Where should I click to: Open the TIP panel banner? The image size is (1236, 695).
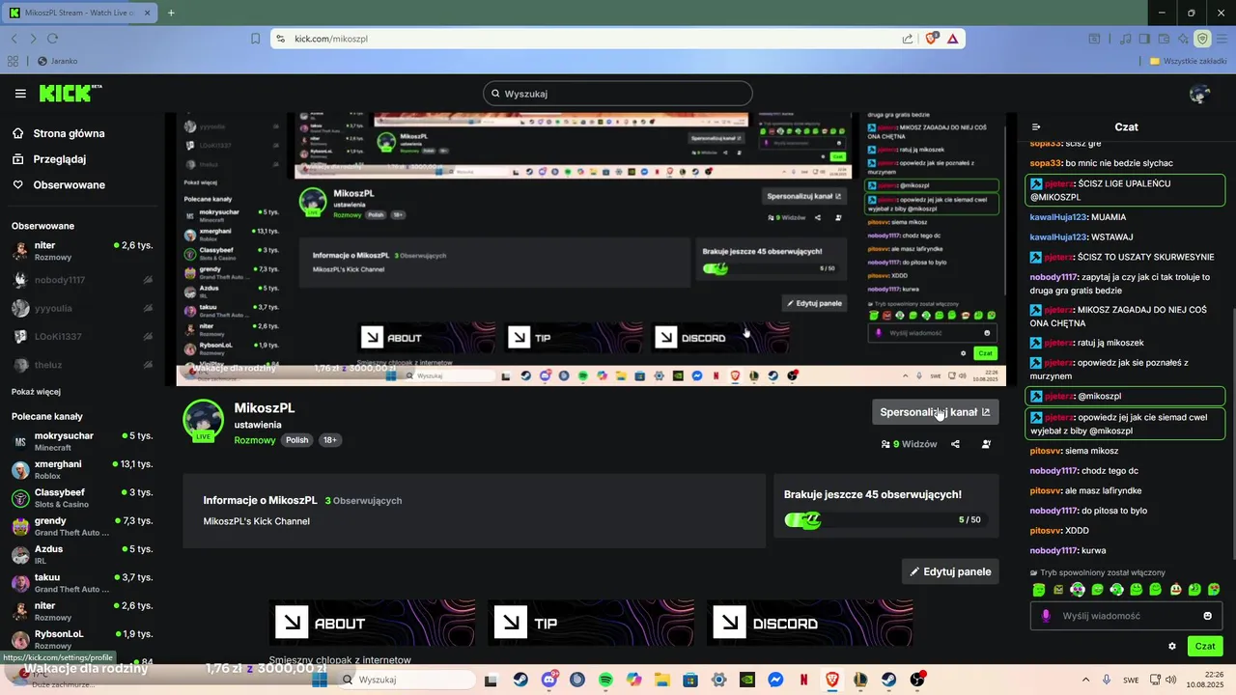point(591,624)
